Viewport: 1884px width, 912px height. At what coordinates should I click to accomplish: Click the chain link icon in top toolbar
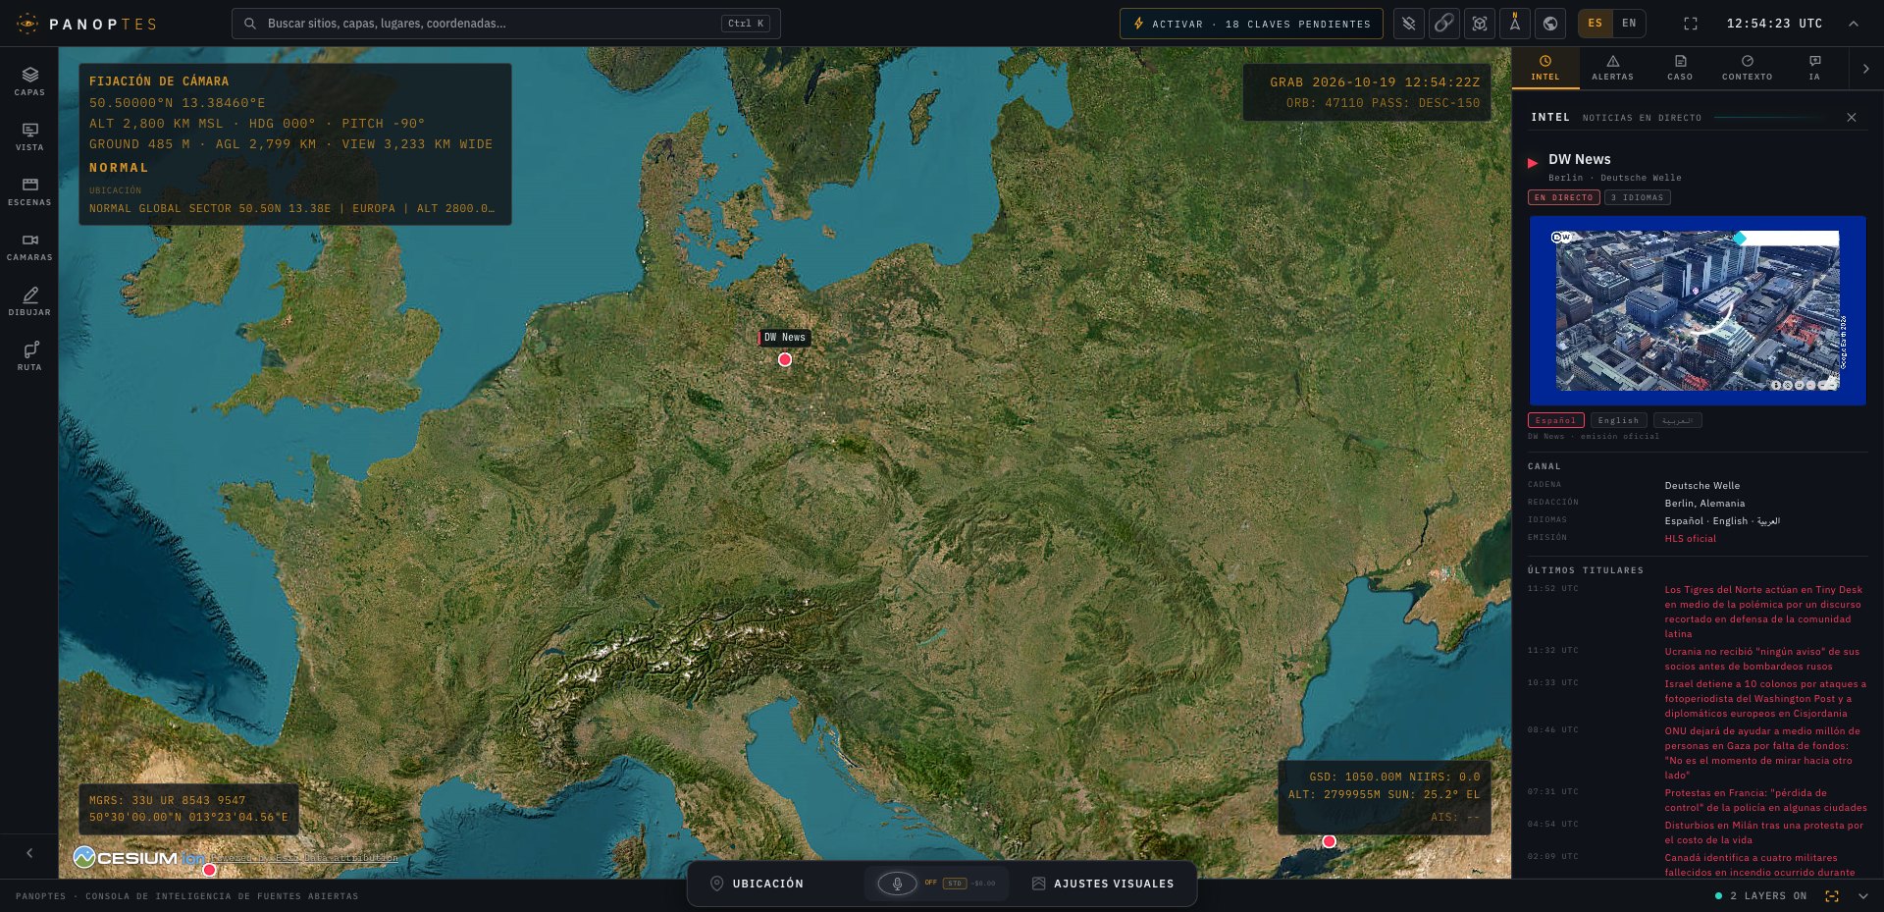[x=1444, y=24]
